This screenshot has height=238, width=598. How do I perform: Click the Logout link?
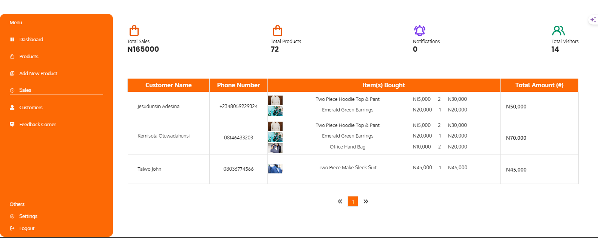pos(27,228)
